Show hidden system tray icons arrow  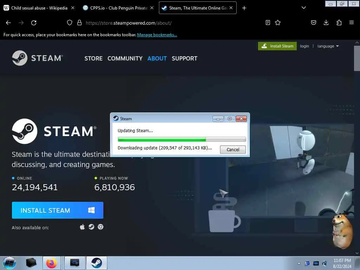(299, 263)
